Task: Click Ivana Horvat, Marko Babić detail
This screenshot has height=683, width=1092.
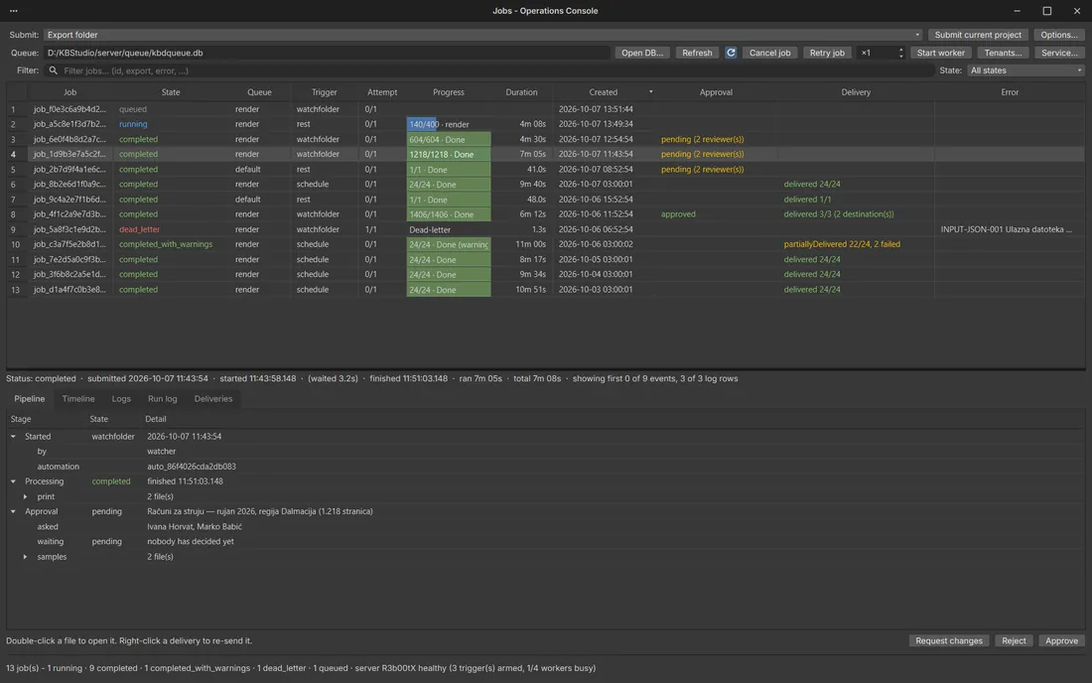Action: pos(195,527)
